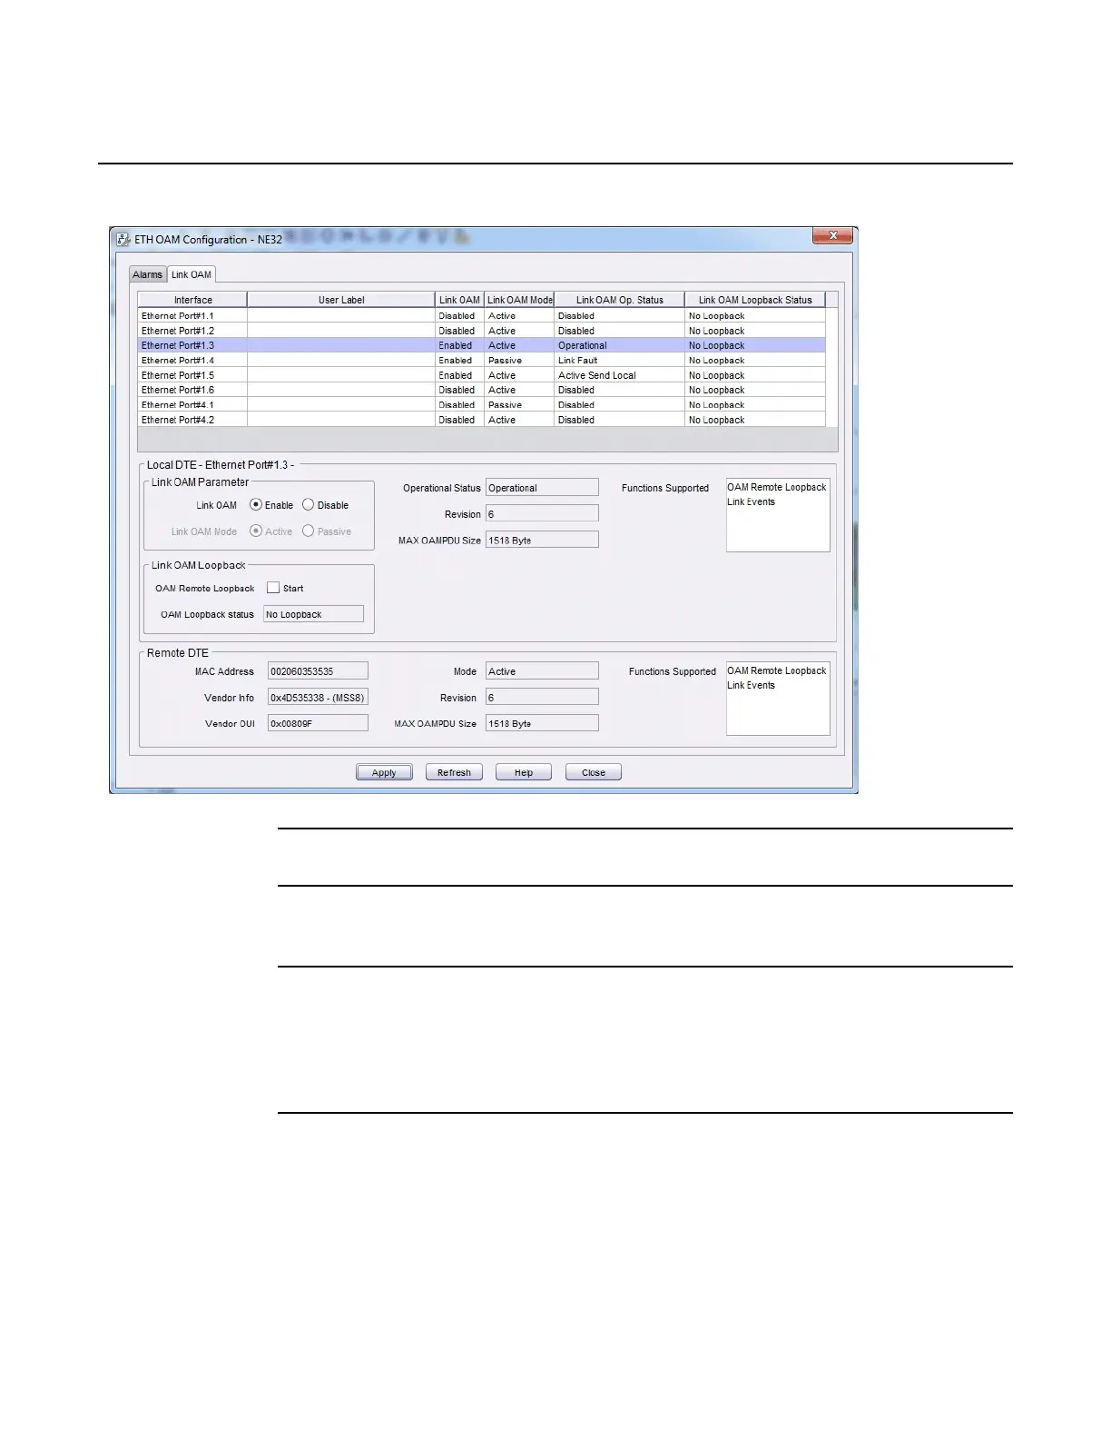Click the Vendor Info field
The width and height of the screenshot is (1111, 1439).
click(x=318, y=698)
